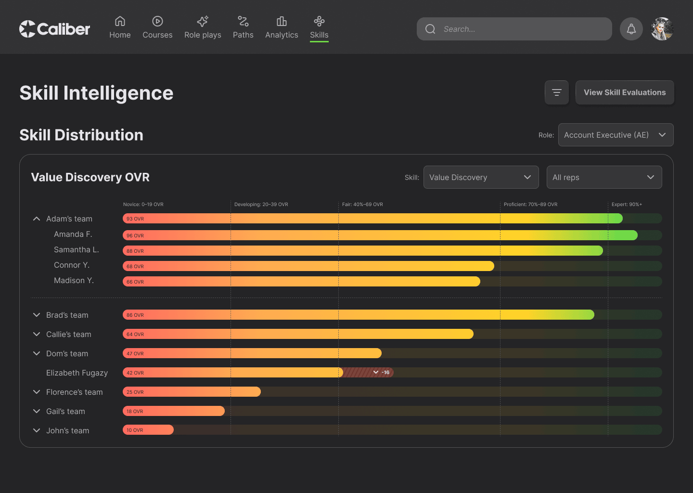Open the filter options icon button
Screen dimensions: 693x493
[557, 92]
